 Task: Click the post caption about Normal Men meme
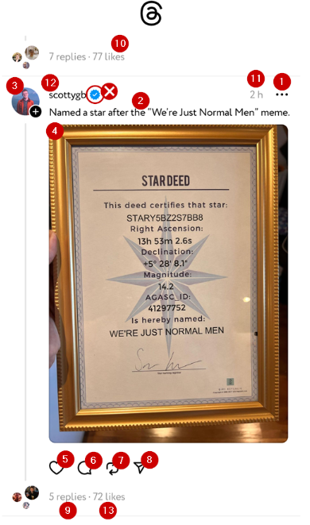(169, 113)
